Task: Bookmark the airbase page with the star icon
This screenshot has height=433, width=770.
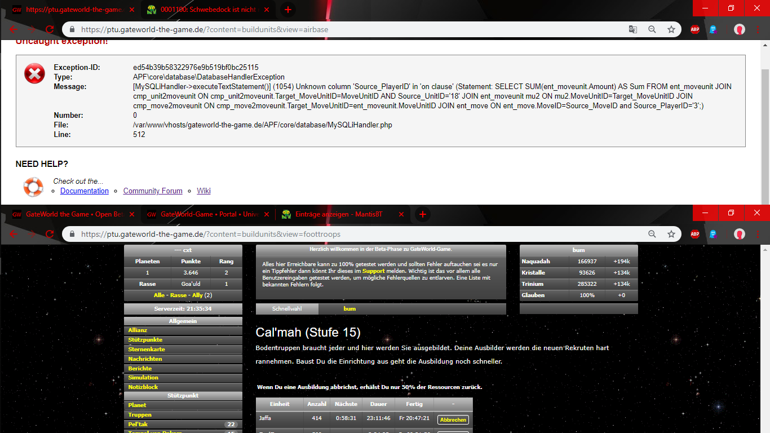Action: coord(671,29)
